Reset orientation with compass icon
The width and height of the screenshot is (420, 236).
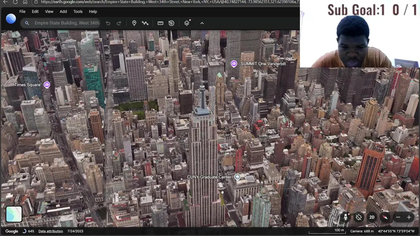(385, 217)
